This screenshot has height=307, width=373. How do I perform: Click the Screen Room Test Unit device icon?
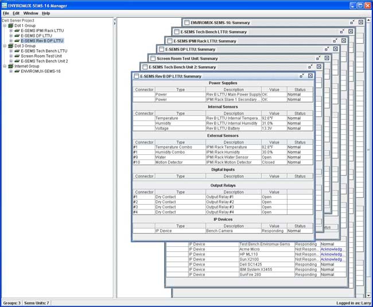tap(17, 56)
